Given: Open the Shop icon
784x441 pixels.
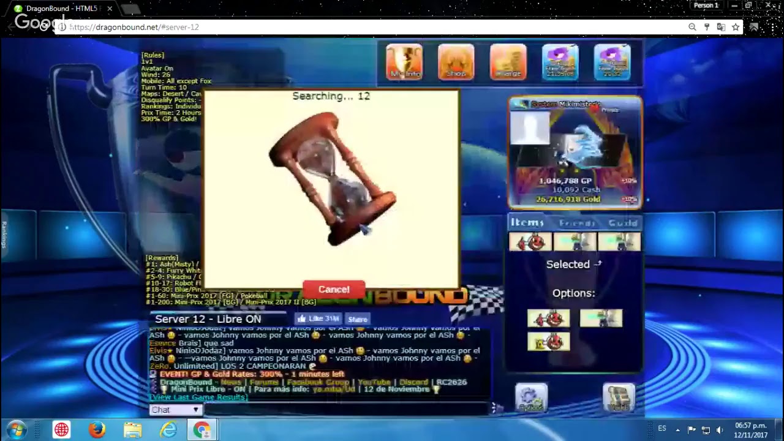Looking at the screenshot, I should tap(456, 62).
